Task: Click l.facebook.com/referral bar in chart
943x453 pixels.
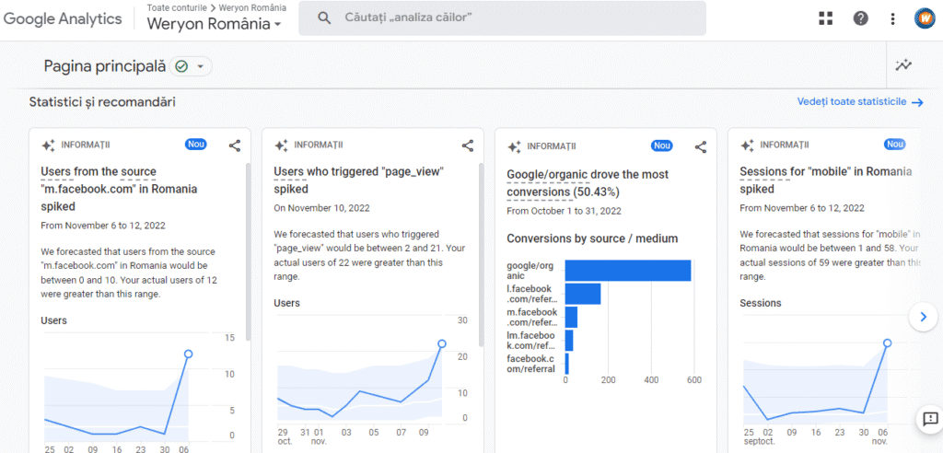Action: coord(583,294)
